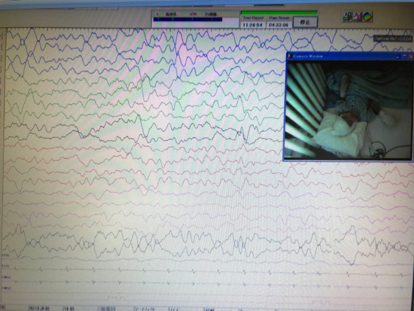Maximize the Camera Window

coord(405,56)
